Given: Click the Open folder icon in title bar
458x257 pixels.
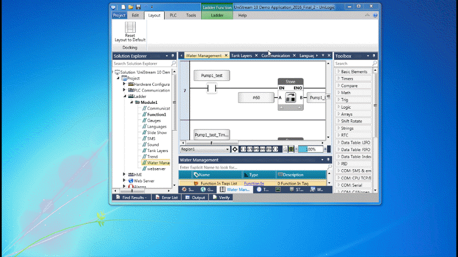Looking at the screenshot, I should [x=130, y=7].
